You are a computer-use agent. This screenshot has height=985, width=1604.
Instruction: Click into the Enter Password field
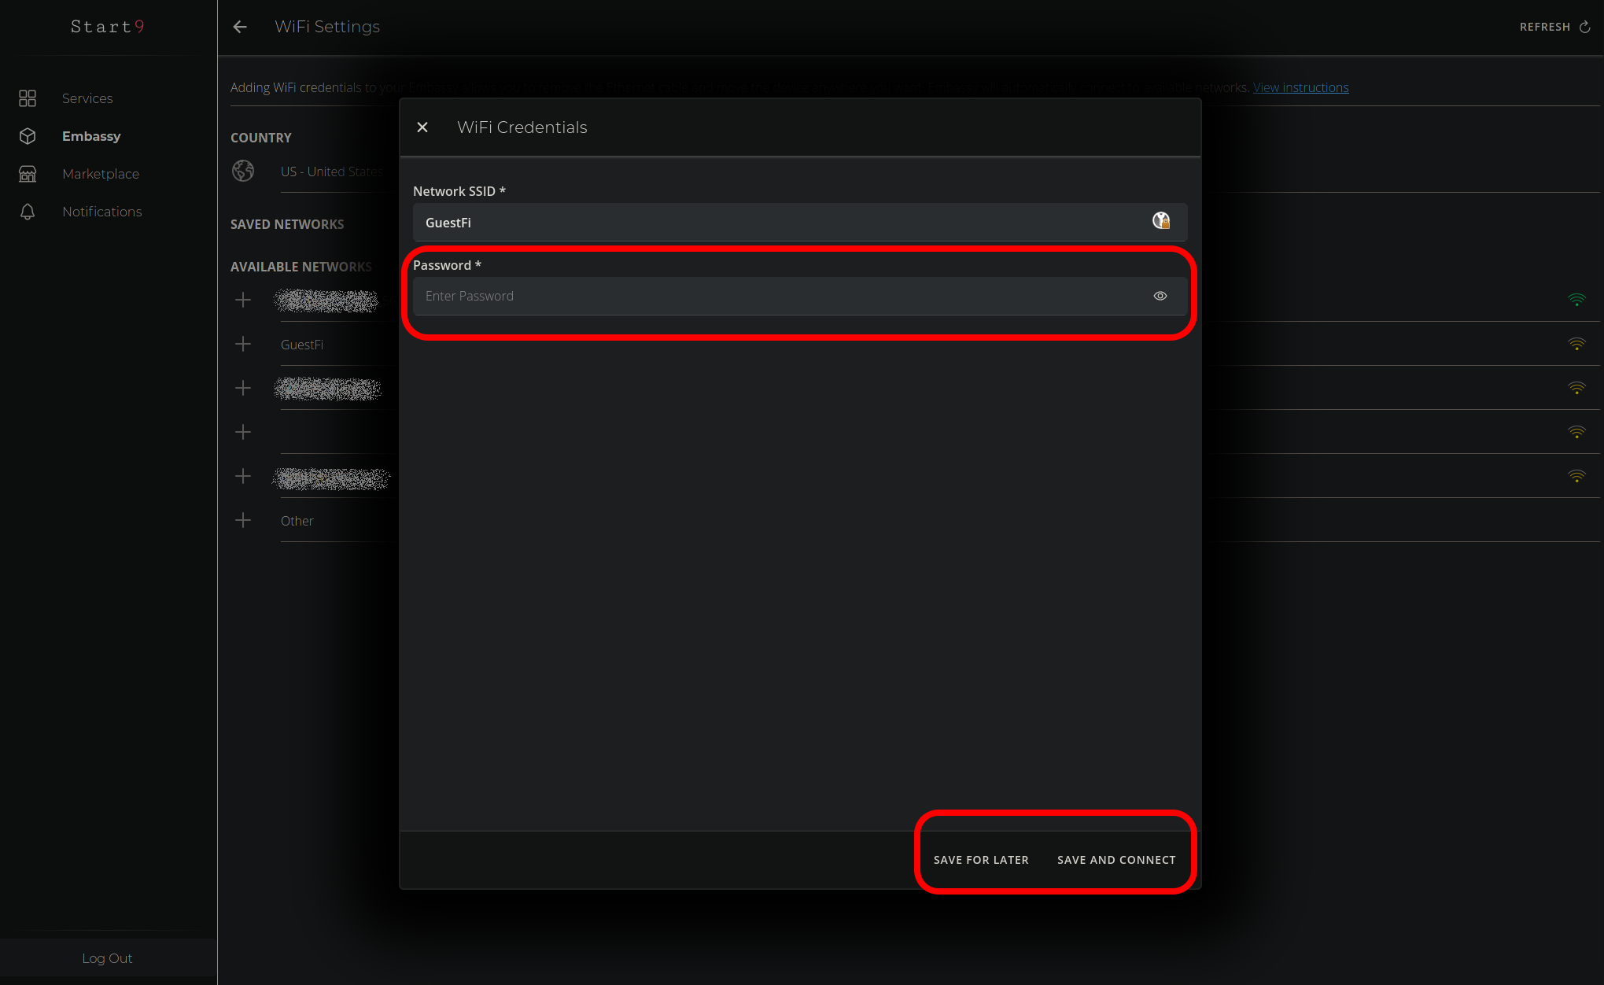click(x=779, y=296)
